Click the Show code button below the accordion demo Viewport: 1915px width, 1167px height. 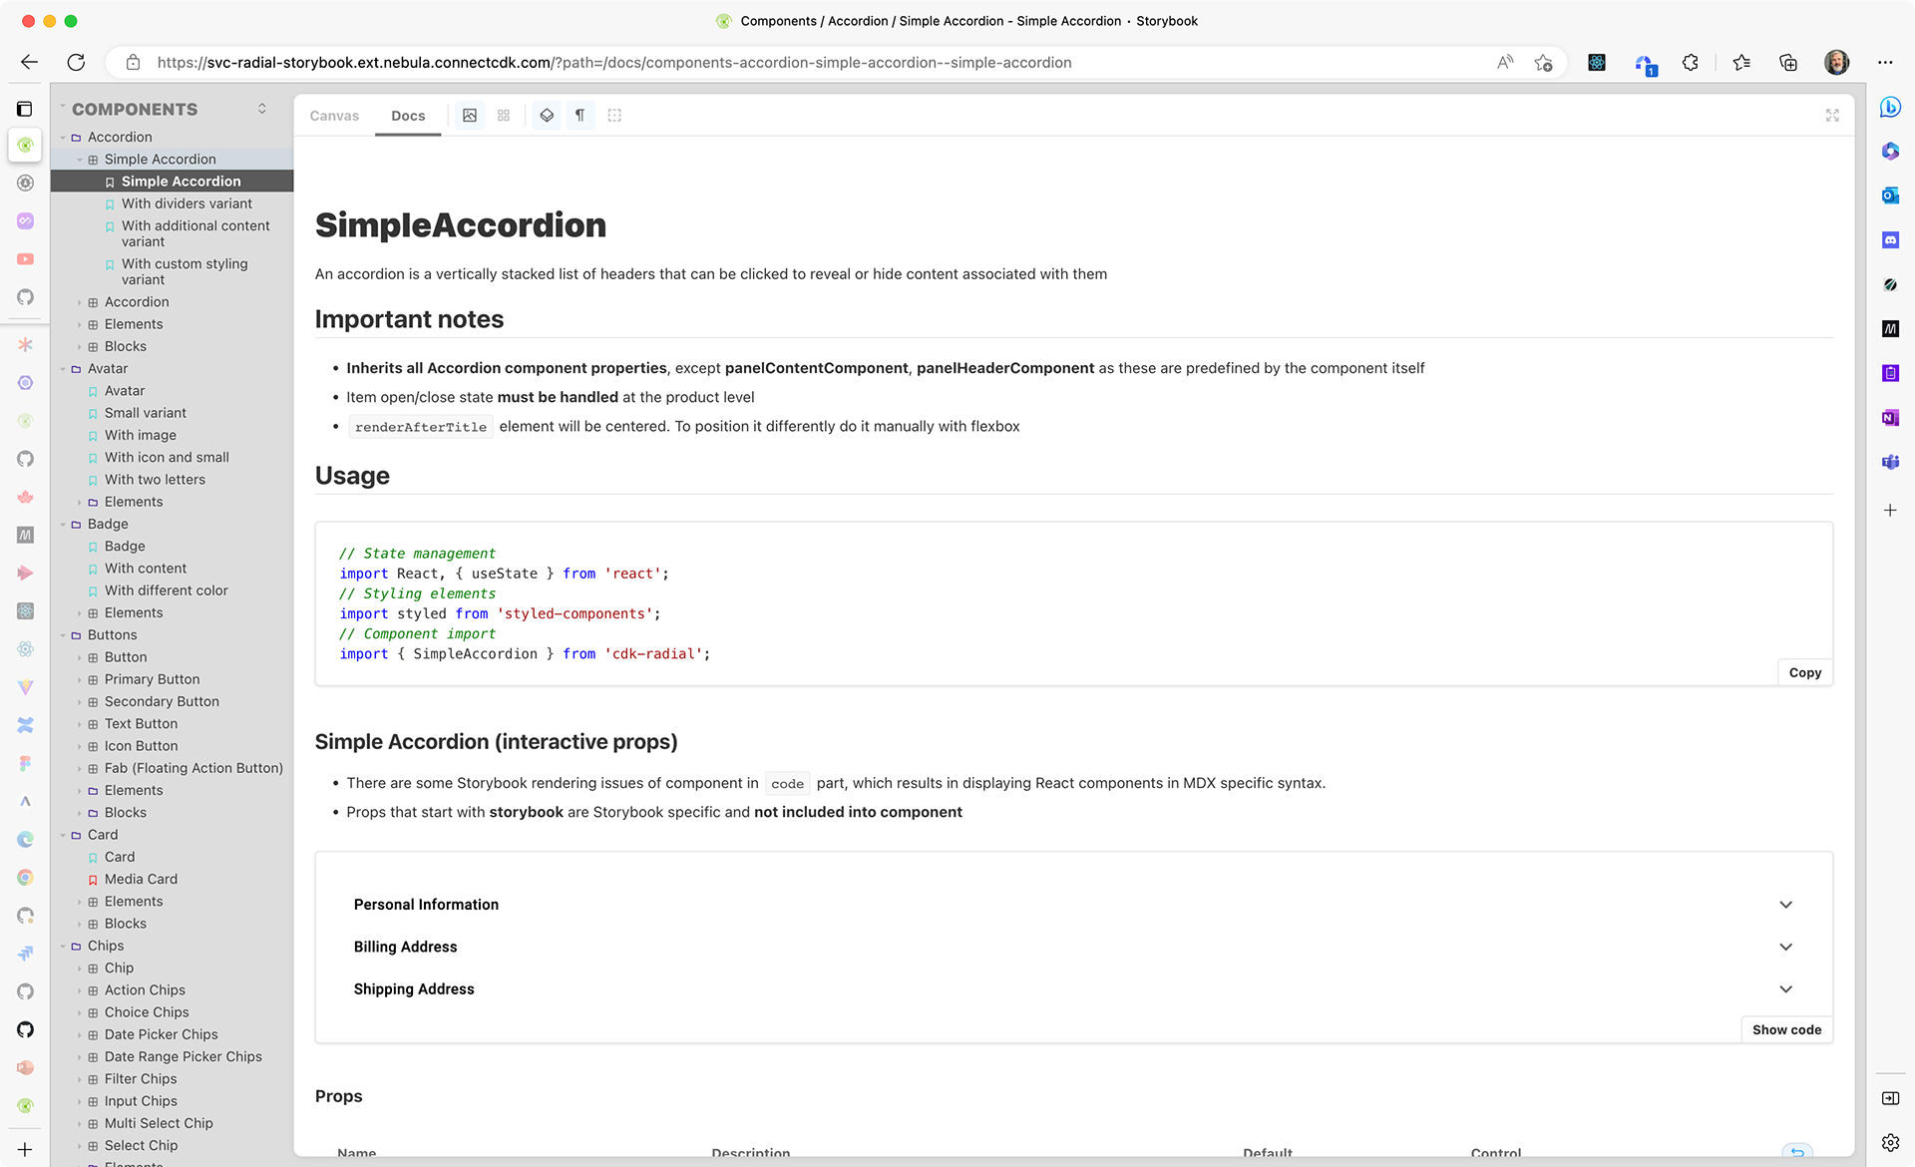coord(1786,1029)
